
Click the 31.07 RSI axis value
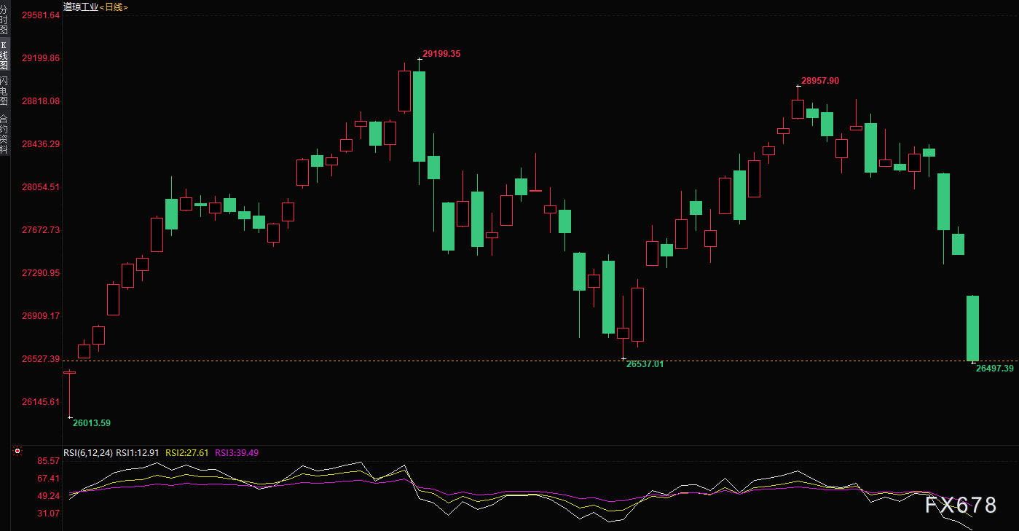click(48, 514)
